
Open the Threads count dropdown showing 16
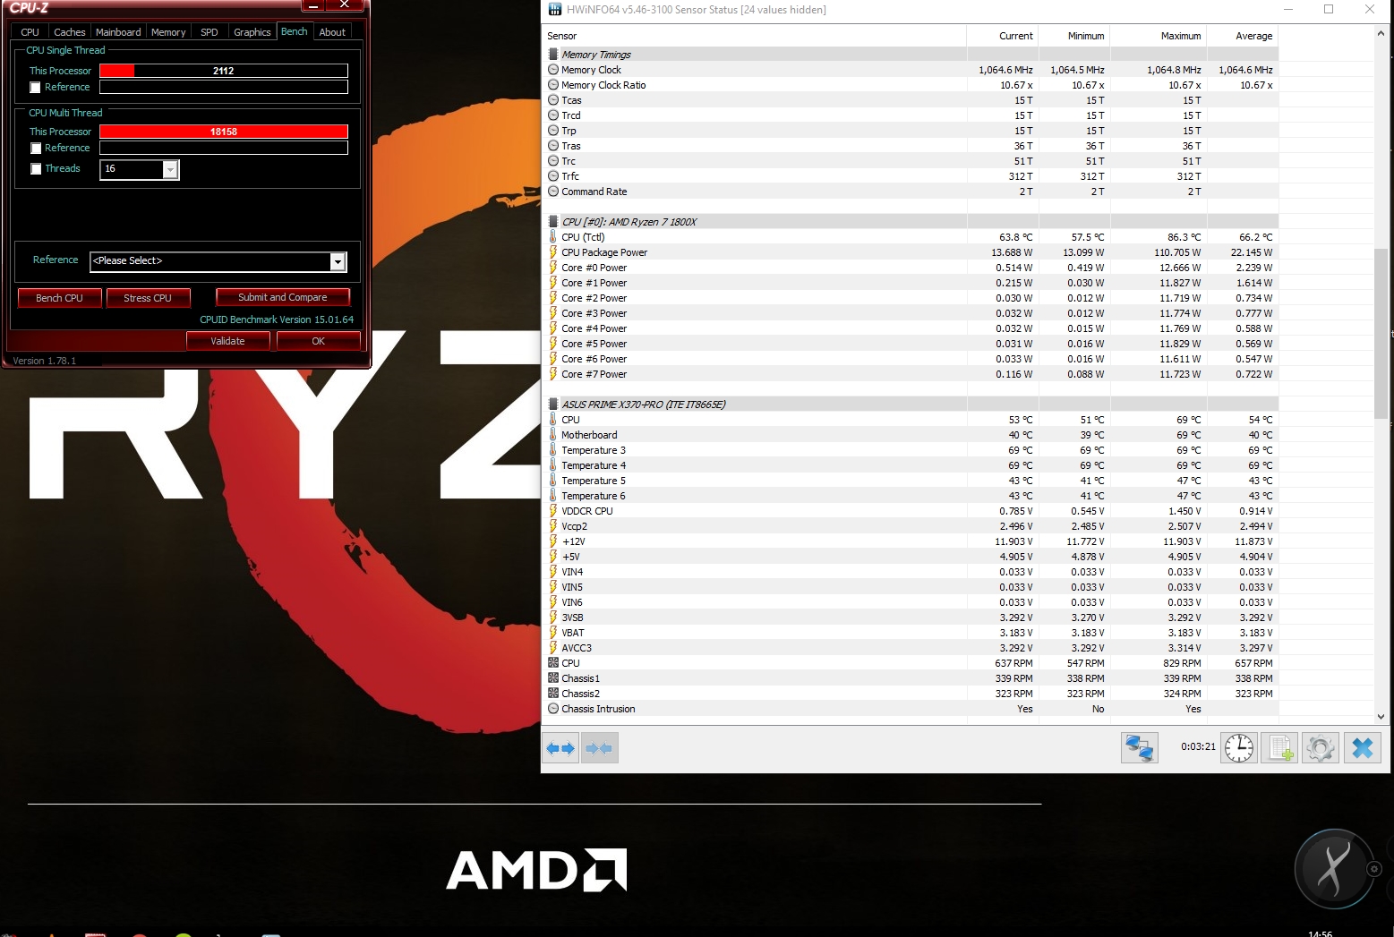pos(170,169)
